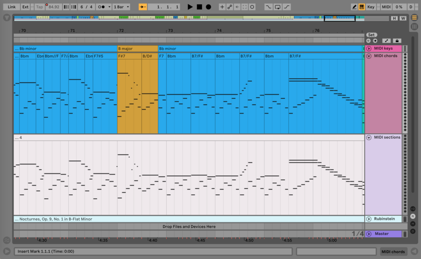Select the F#7 chord clip
The image size is (421, 259).
(x=130, y=56)
